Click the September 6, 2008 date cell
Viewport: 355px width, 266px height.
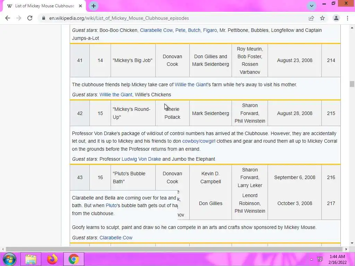[295, 178]
